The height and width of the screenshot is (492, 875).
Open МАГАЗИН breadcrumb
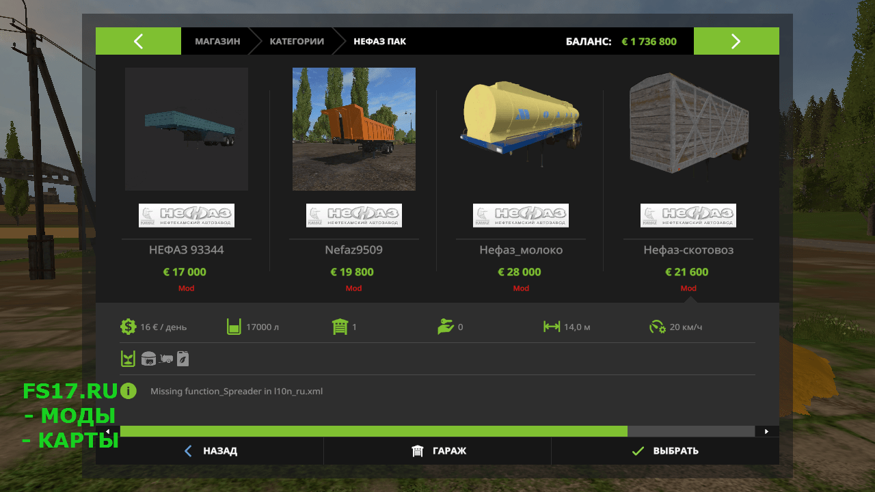217,41
